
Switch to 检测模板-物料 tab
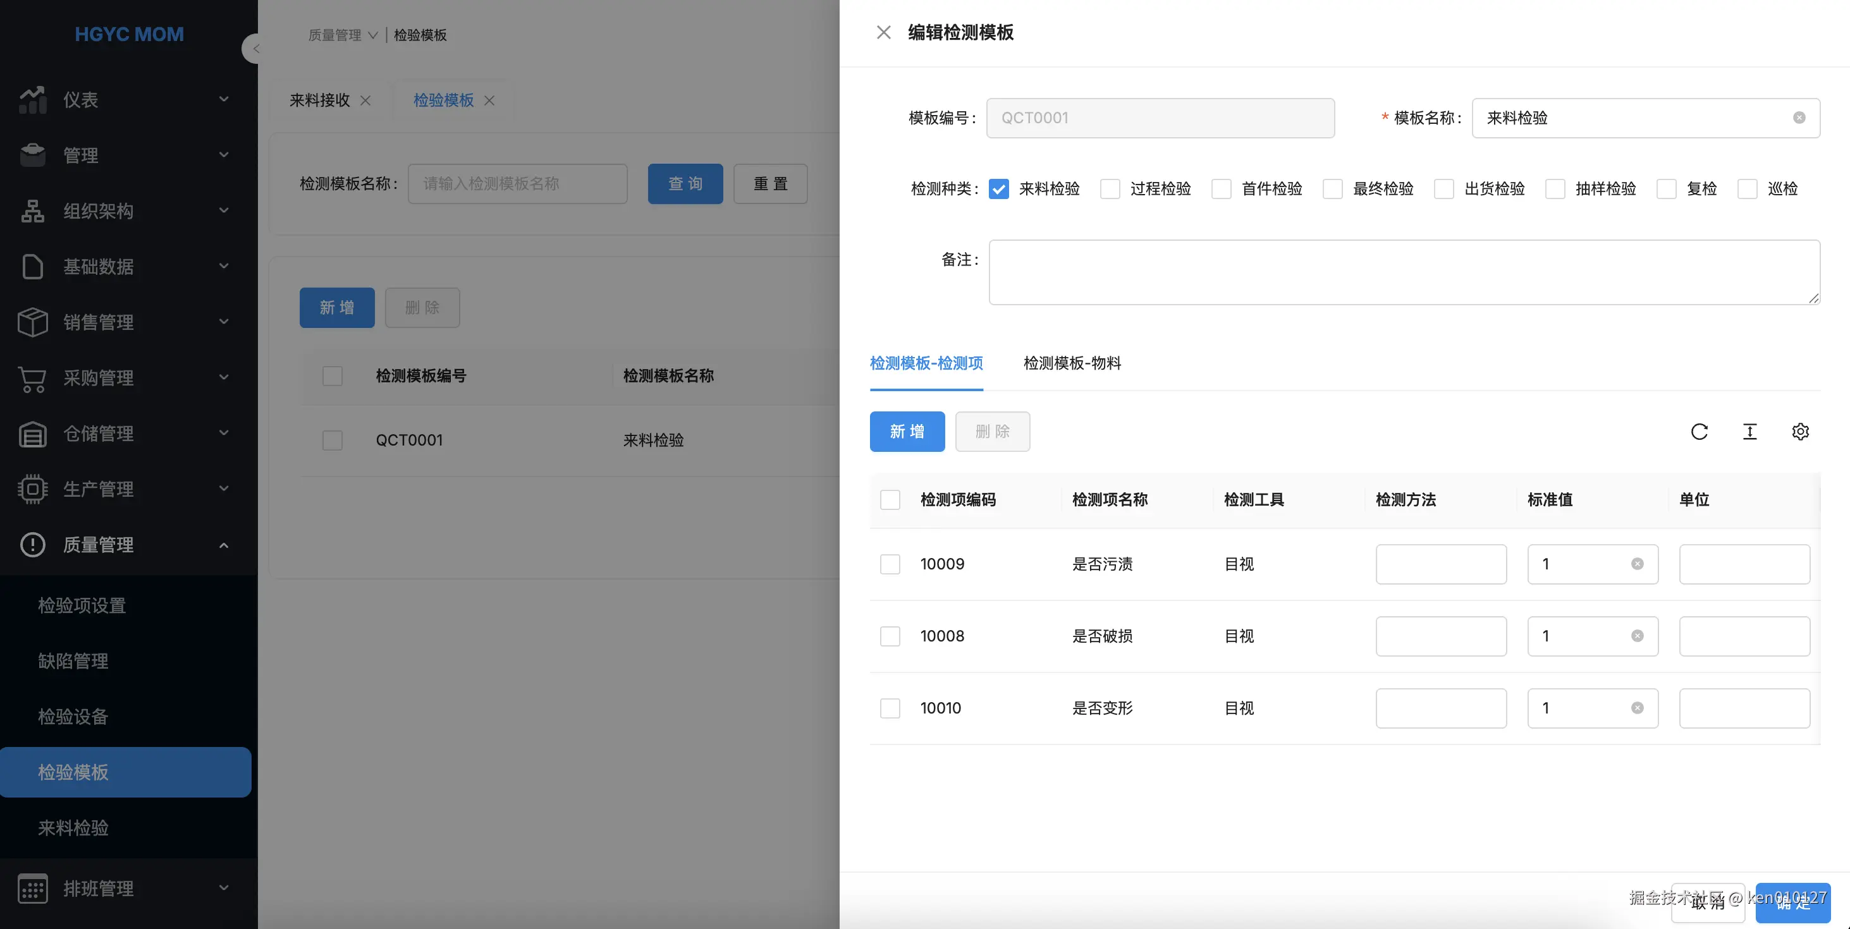click(x=1072, y=363)
